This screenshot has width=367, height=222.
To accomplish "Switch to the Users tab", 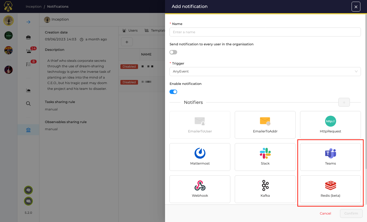I will (130, 30).
